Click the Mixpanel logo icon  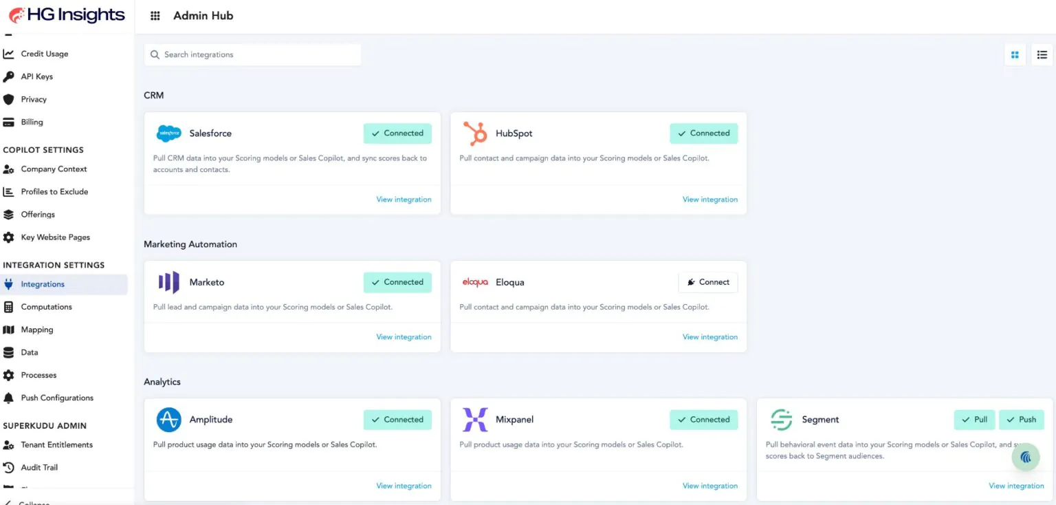475,420
